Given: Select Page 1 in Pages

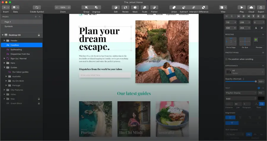Looking at the screenshot, I should [x=22, y=22].
